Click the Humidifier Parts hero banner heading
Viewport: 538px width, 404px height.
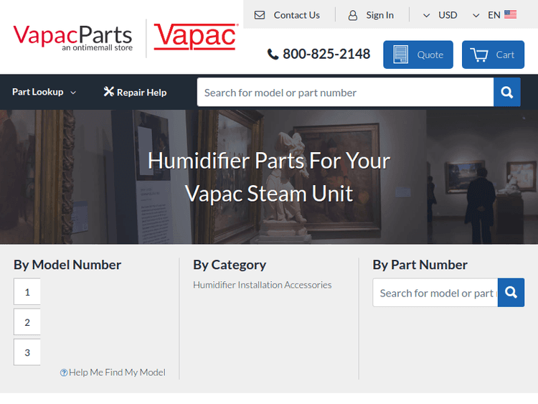pyautogui.click(x=269, y=177)
